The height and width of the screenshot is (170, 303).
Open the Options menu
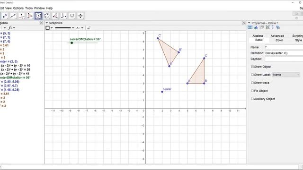(18, 8)
